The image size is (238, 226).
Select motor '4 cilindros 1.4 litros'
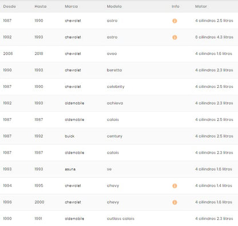[213, 185]
